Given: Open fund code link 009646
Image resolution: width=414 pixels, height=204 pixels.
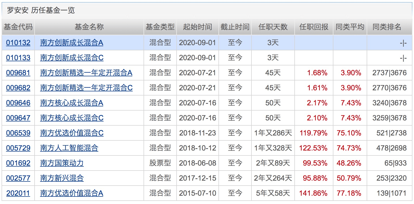Looking at the screenshot, I should tap(18, 103).
